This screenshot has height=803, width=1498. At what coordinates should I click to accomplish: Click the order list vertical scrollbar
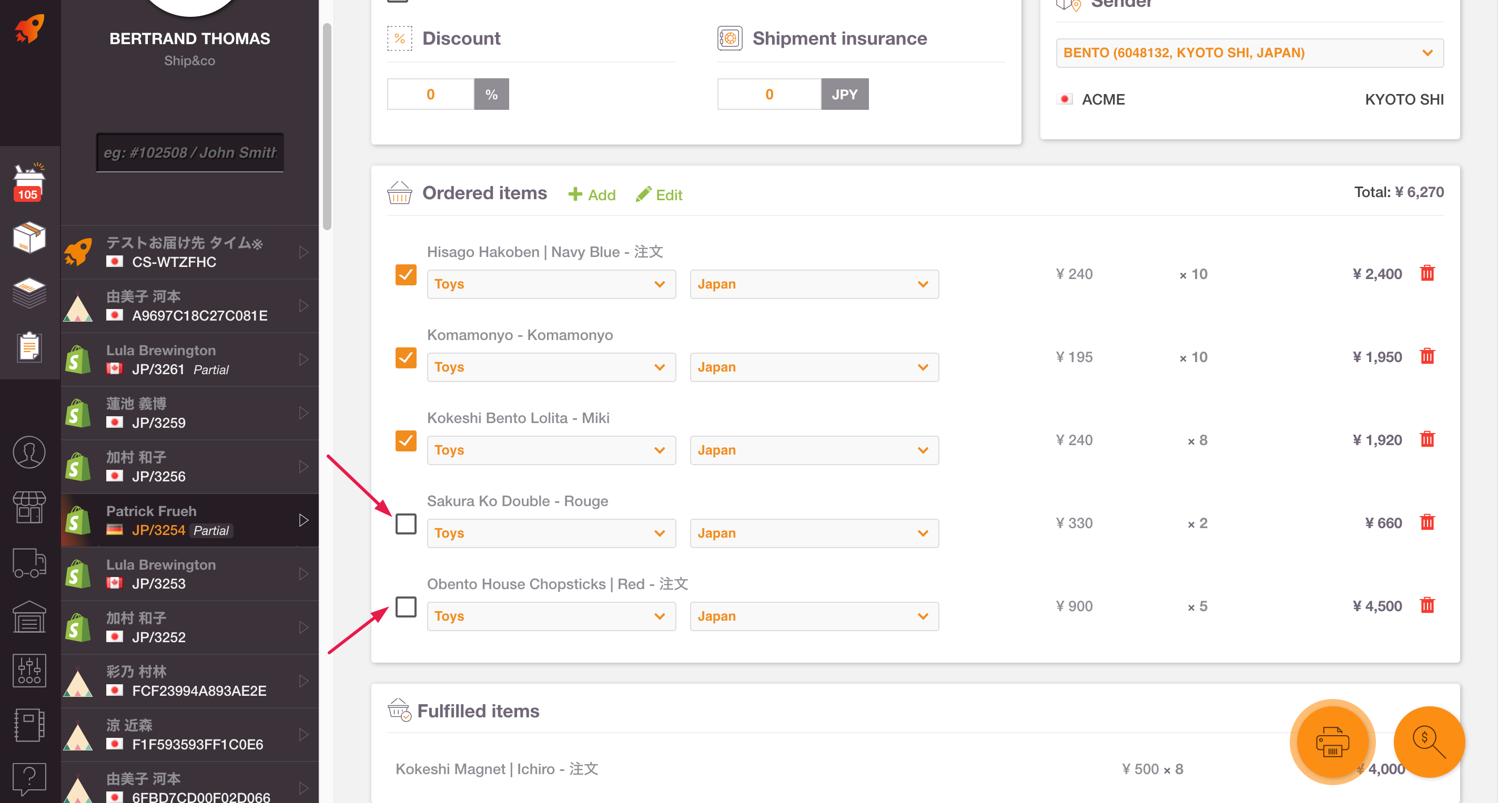coord(327,127)
